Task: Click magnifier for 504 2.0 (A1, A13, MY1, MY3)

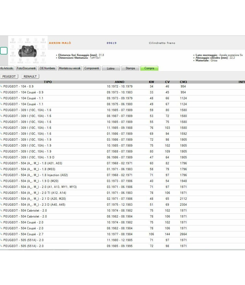Action: pos(1,187)
